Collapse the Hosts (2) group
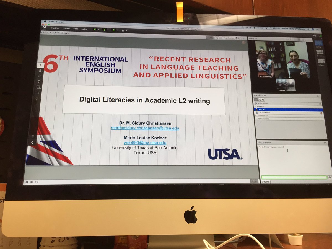The image size is (332, 249). point(255,106)
